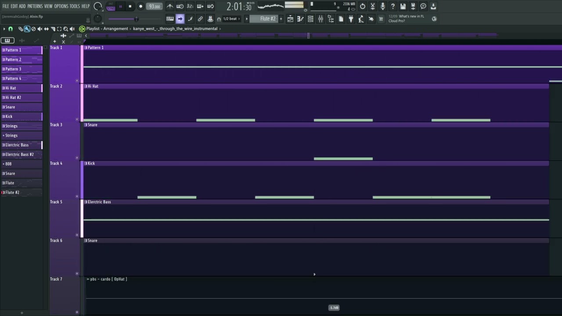562x316 pixels.
Task: Switch PAT/SONG mode
Action: coord(110,6)
